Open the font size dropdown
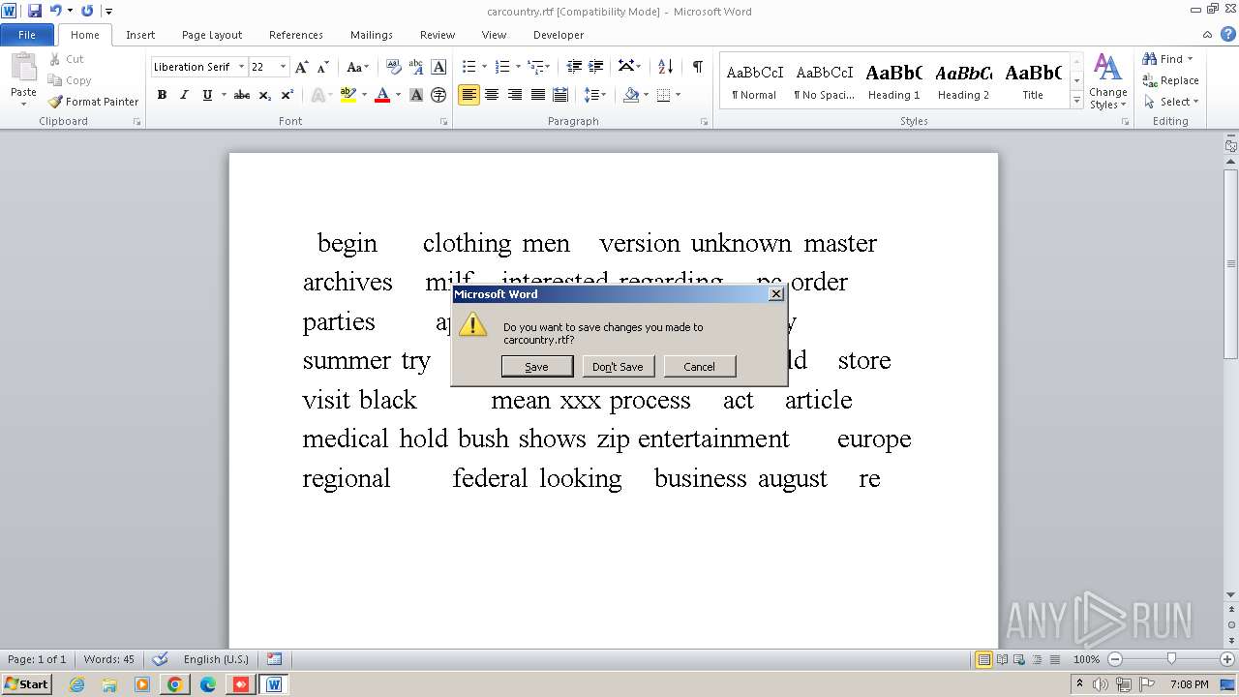Image resolution: width=1239 pixels, height=697 pixels. pos(283,67)
